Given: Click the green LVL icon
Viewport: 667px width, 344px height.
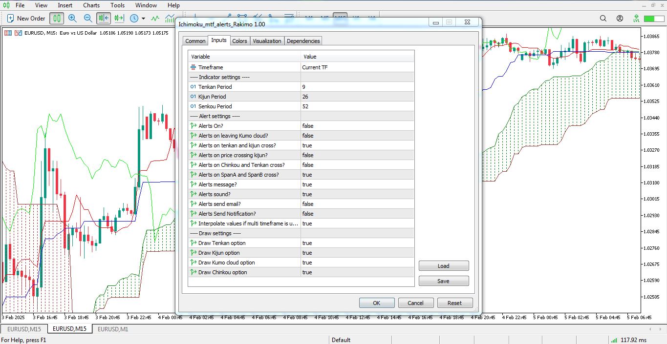Looking at the screenshot, I should [x=636, y=19].
